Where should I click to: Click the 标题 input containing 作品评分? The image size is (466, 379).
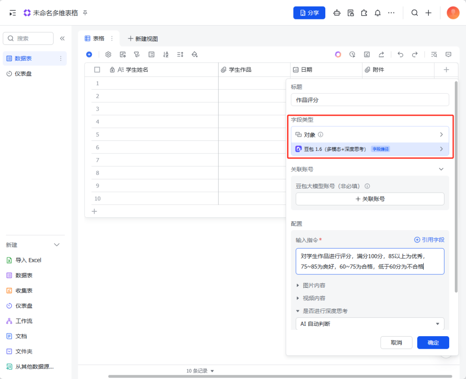[x=370, y=100]
